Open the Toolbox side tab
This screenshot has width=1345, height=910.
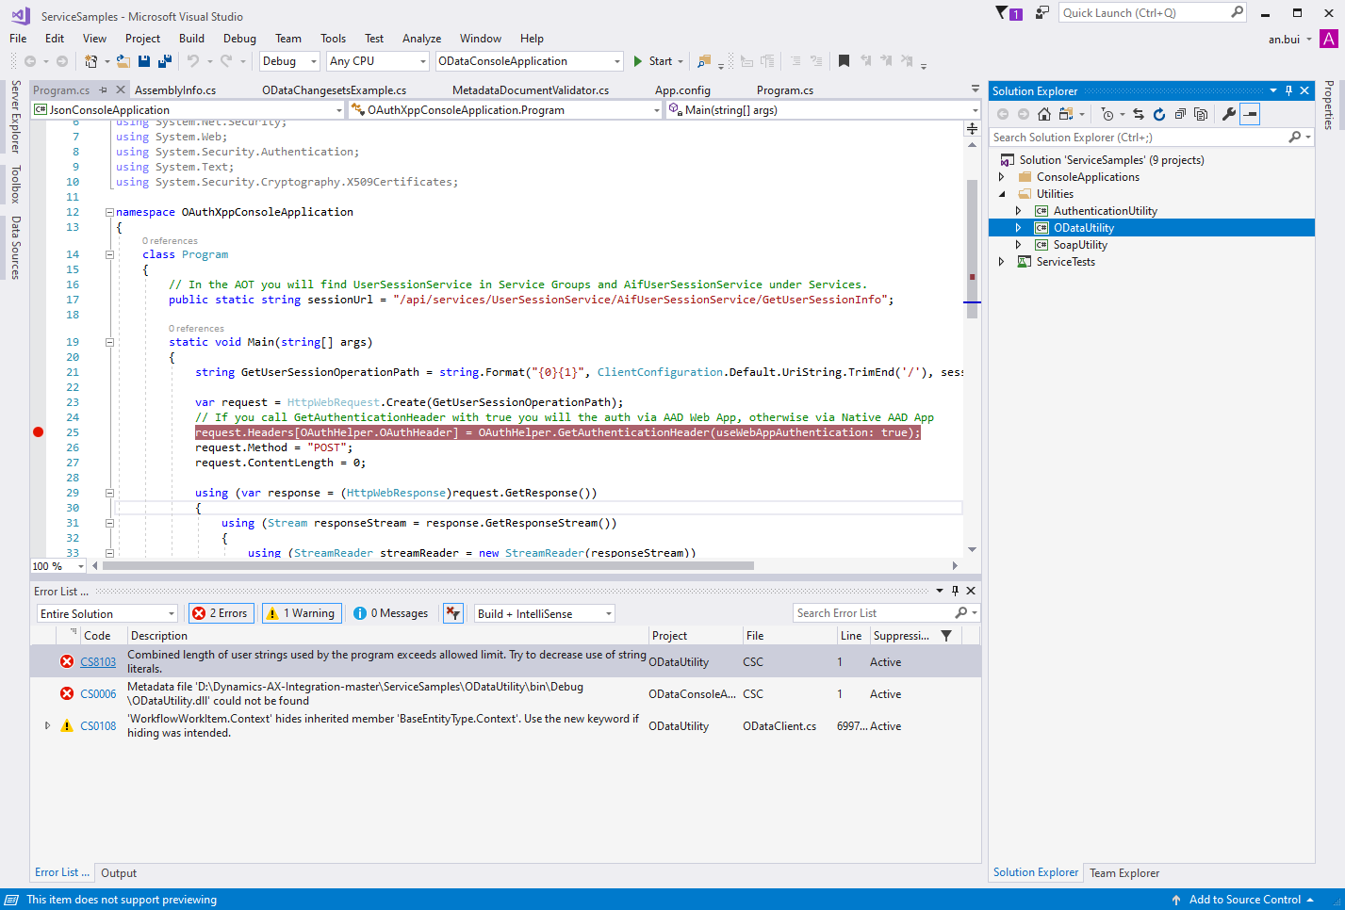pos(15,185)
